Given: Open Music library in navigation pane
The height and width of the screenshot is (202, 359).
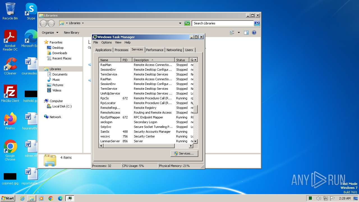Looking at the screenshot, I should pos(56,80).
